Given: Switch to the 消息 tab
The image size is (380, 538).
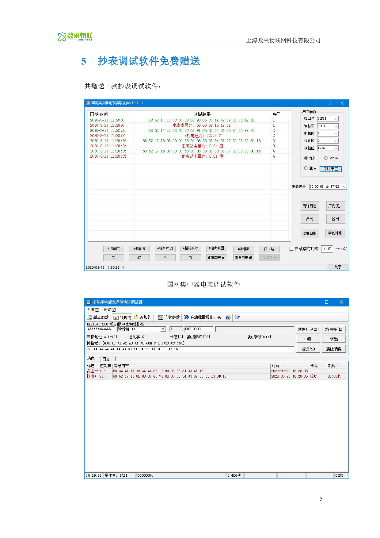Looking at the screenshot, I should tap(91, 358).
